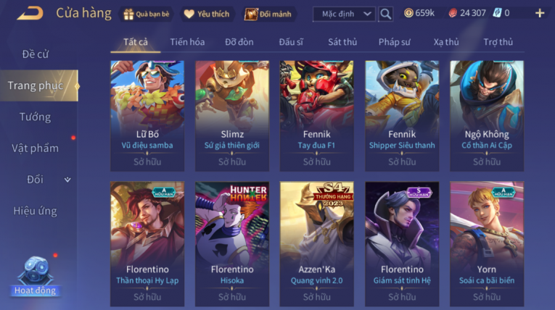Open Azzen'Ka Quang vinh 2.0 skin
This screenshot has width=555, height=310.
[316, 244]
